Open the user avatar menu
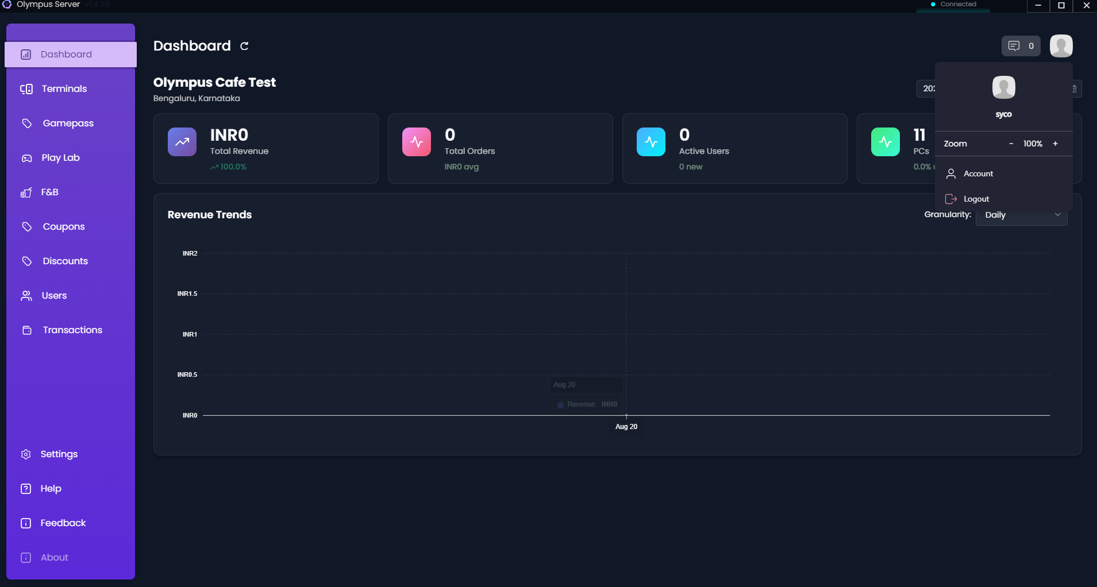Image resolution: width=1097 pixels, height=587 pixels. click(x=1060, y=45)
